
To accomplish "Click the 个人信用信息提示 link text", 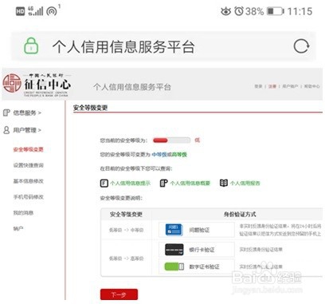I will click(131, 183).
